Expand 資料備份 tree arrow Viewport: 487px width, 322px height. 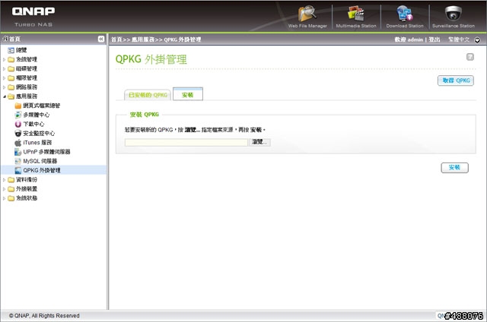[4, 180]
